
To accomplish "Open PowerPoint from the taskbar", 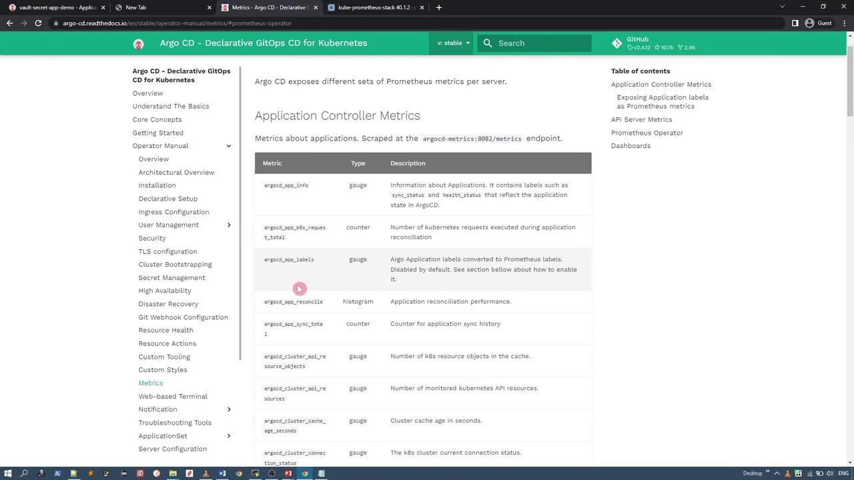I will (x=288, y=473).
